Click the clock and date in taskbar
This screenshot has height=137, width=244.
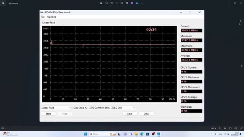(235, 134)
